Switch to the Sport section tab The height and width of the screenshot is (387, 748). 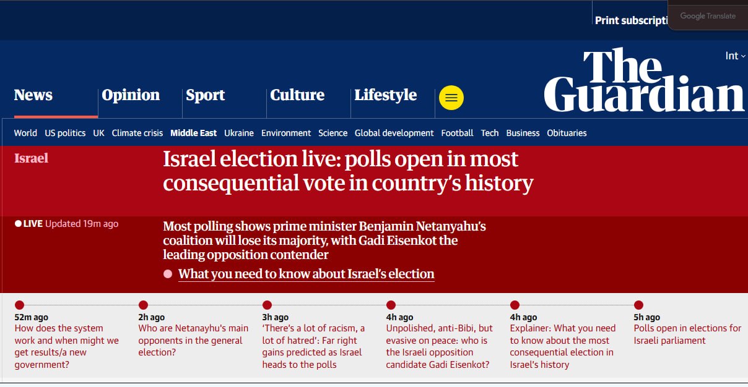(x=206, y=95)
